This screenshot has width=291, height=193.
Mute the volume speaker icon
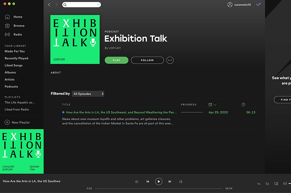(285, 183)
